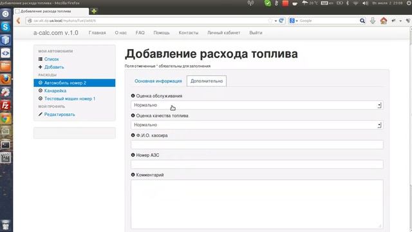
Task: Open the Контакты nav item
Action: click(x=189, y=33)
